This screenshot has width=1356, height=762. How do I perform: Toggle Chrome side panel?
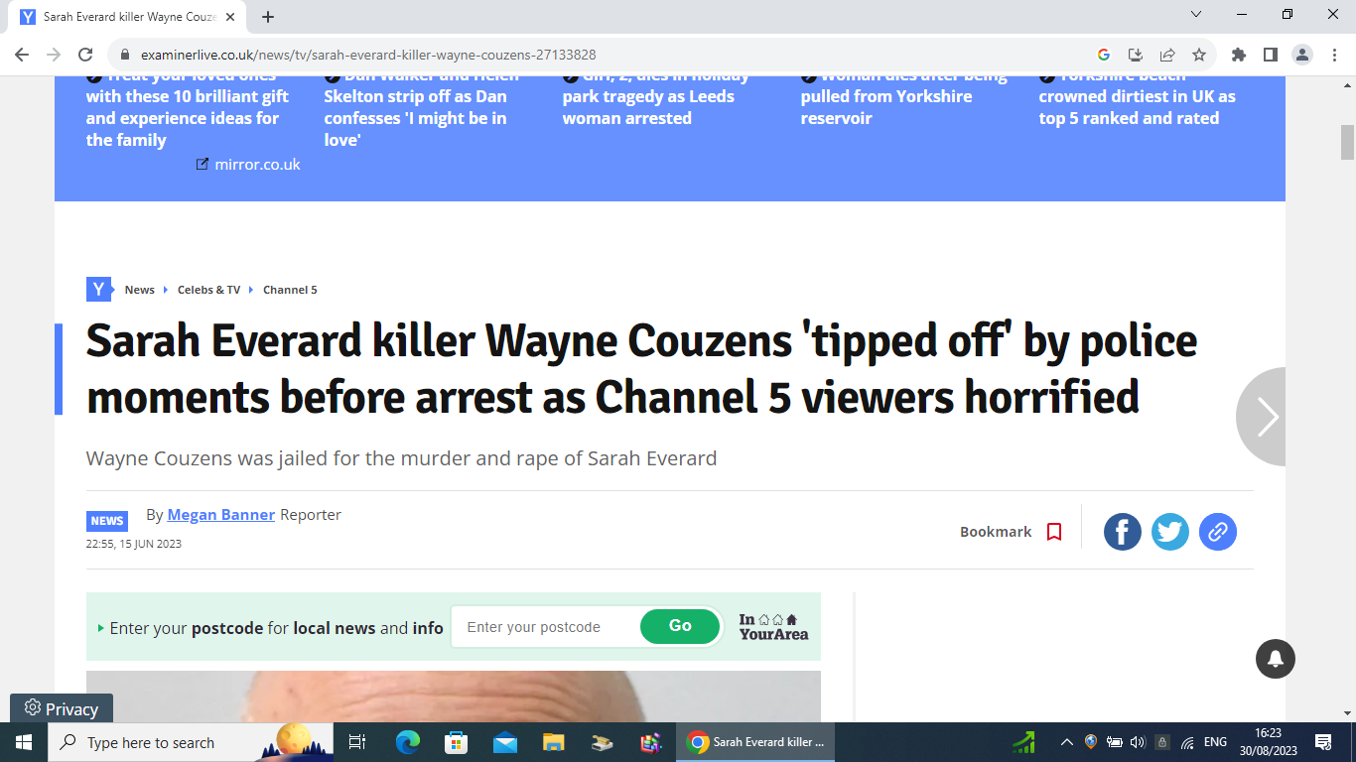click(x=1271, y=55)
